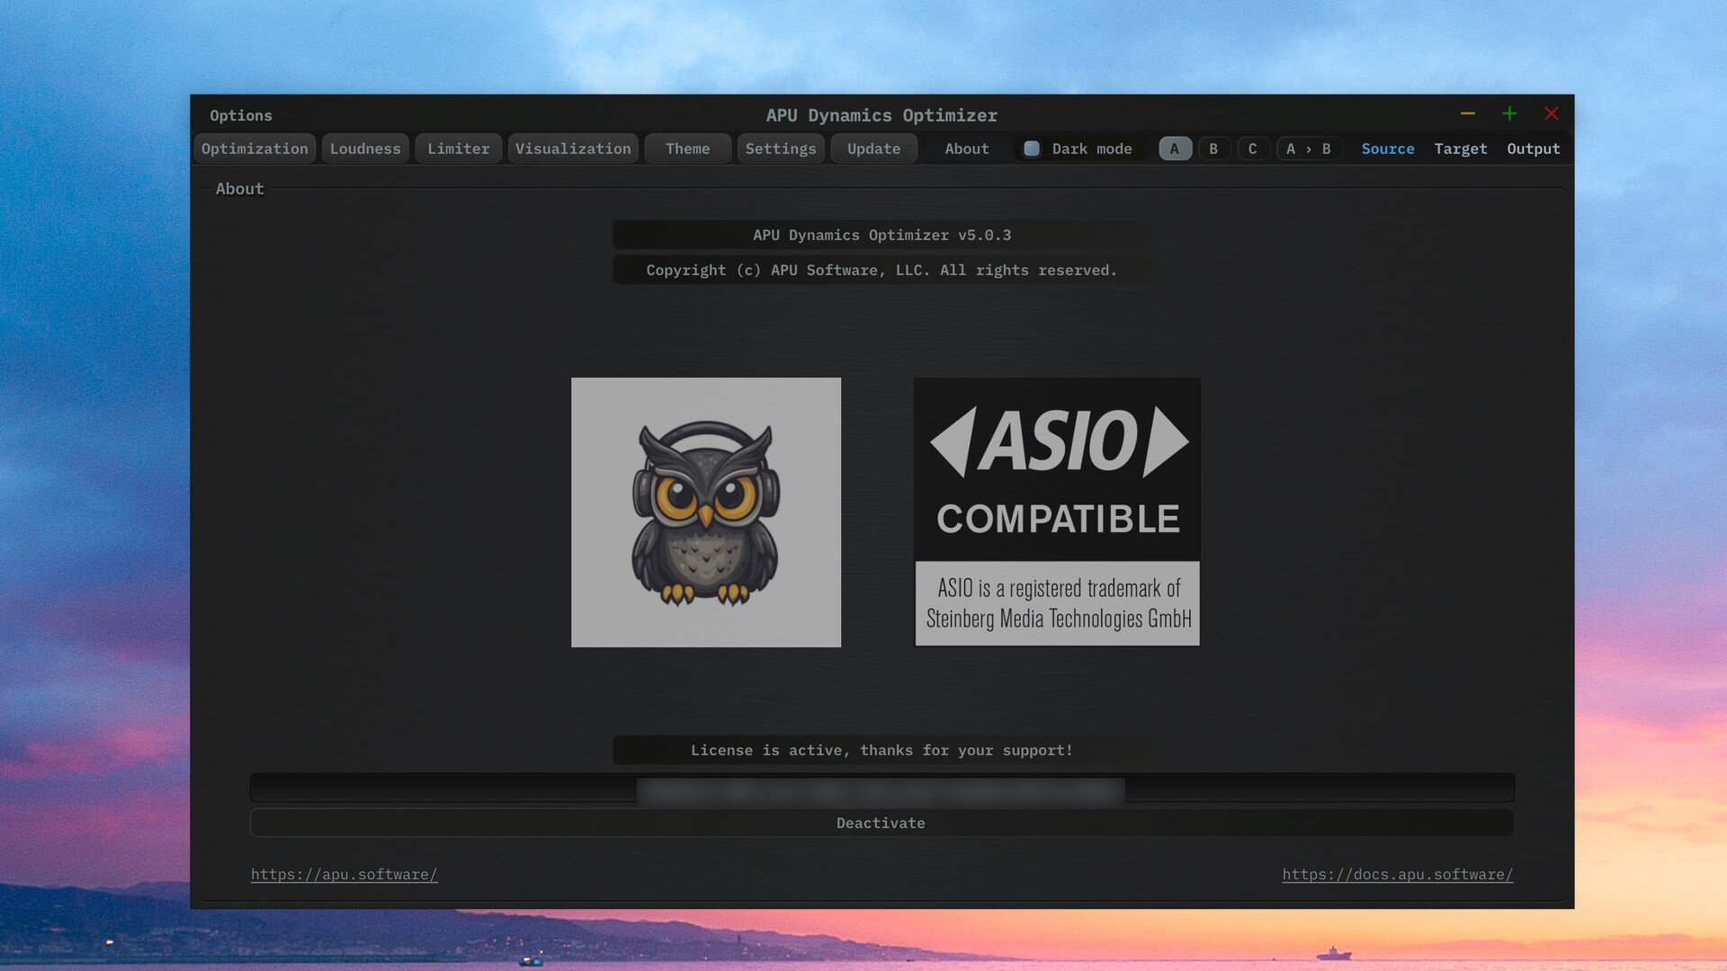Click the yellow minimize window icon

pos(1468,114)
